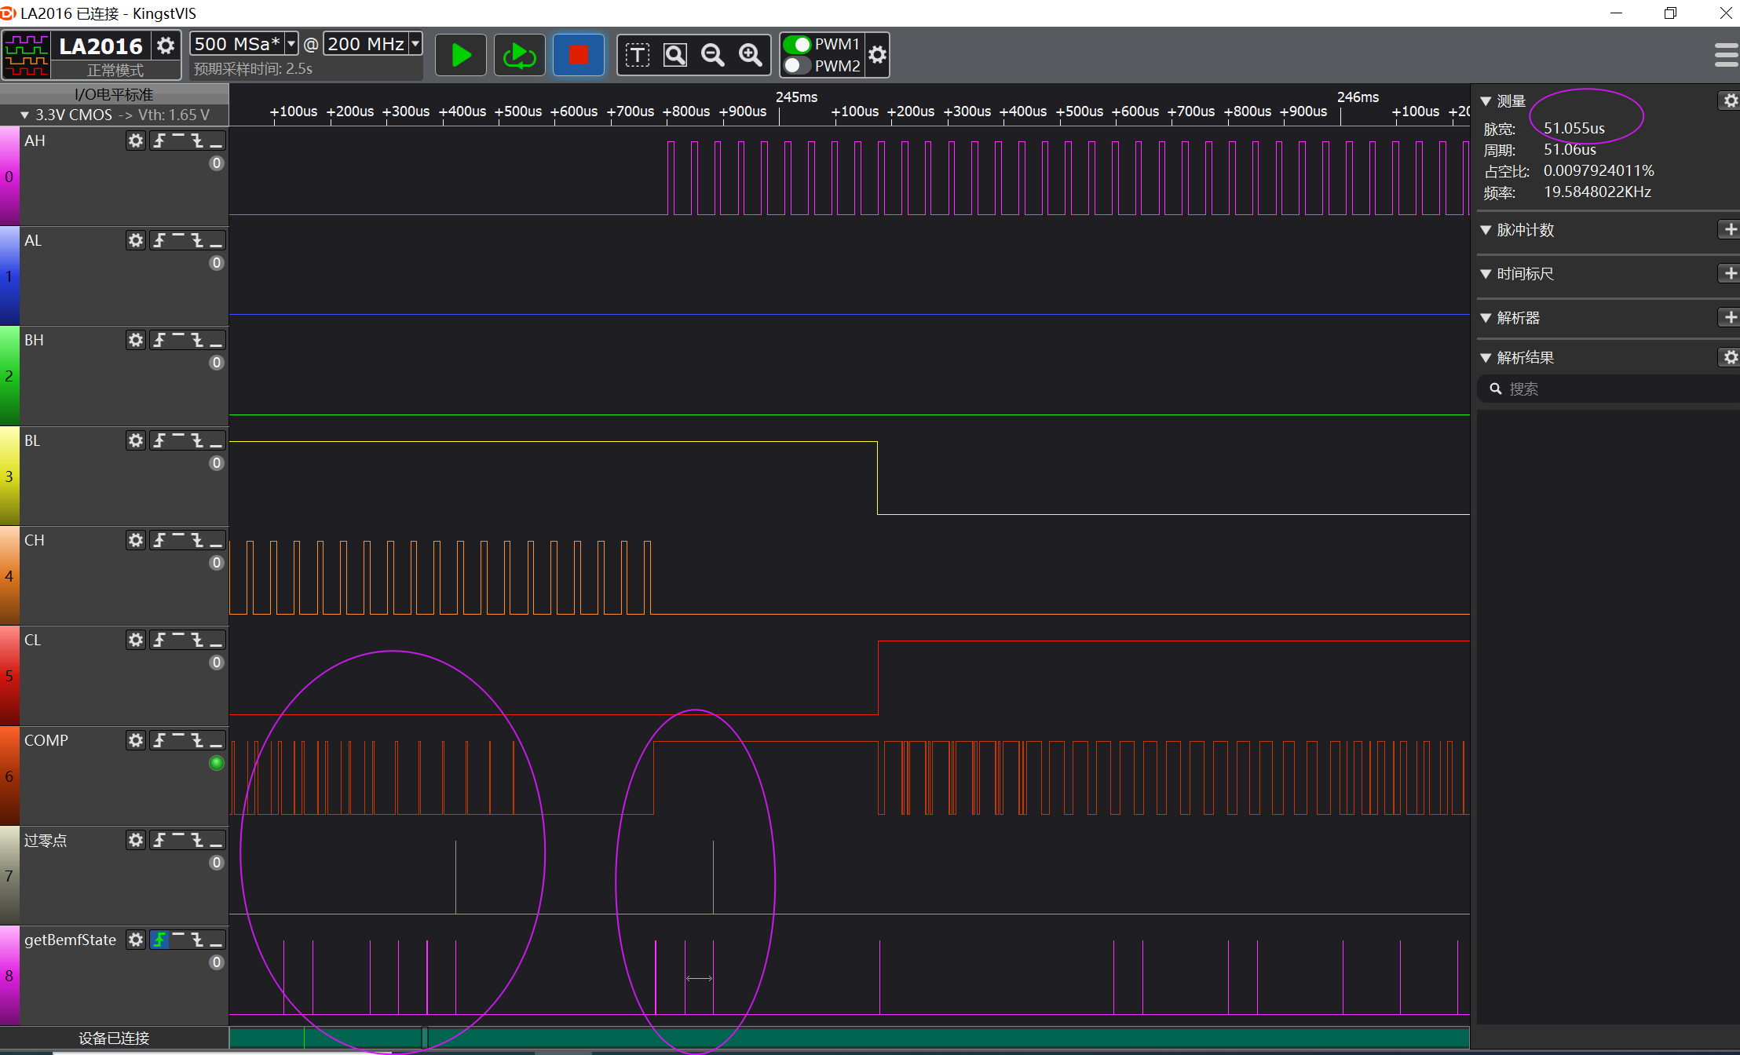The width and height of the screenshot is (1740, 1055).
Task: Add a new 解析器 with plus button
Action: click(1730, 317)
